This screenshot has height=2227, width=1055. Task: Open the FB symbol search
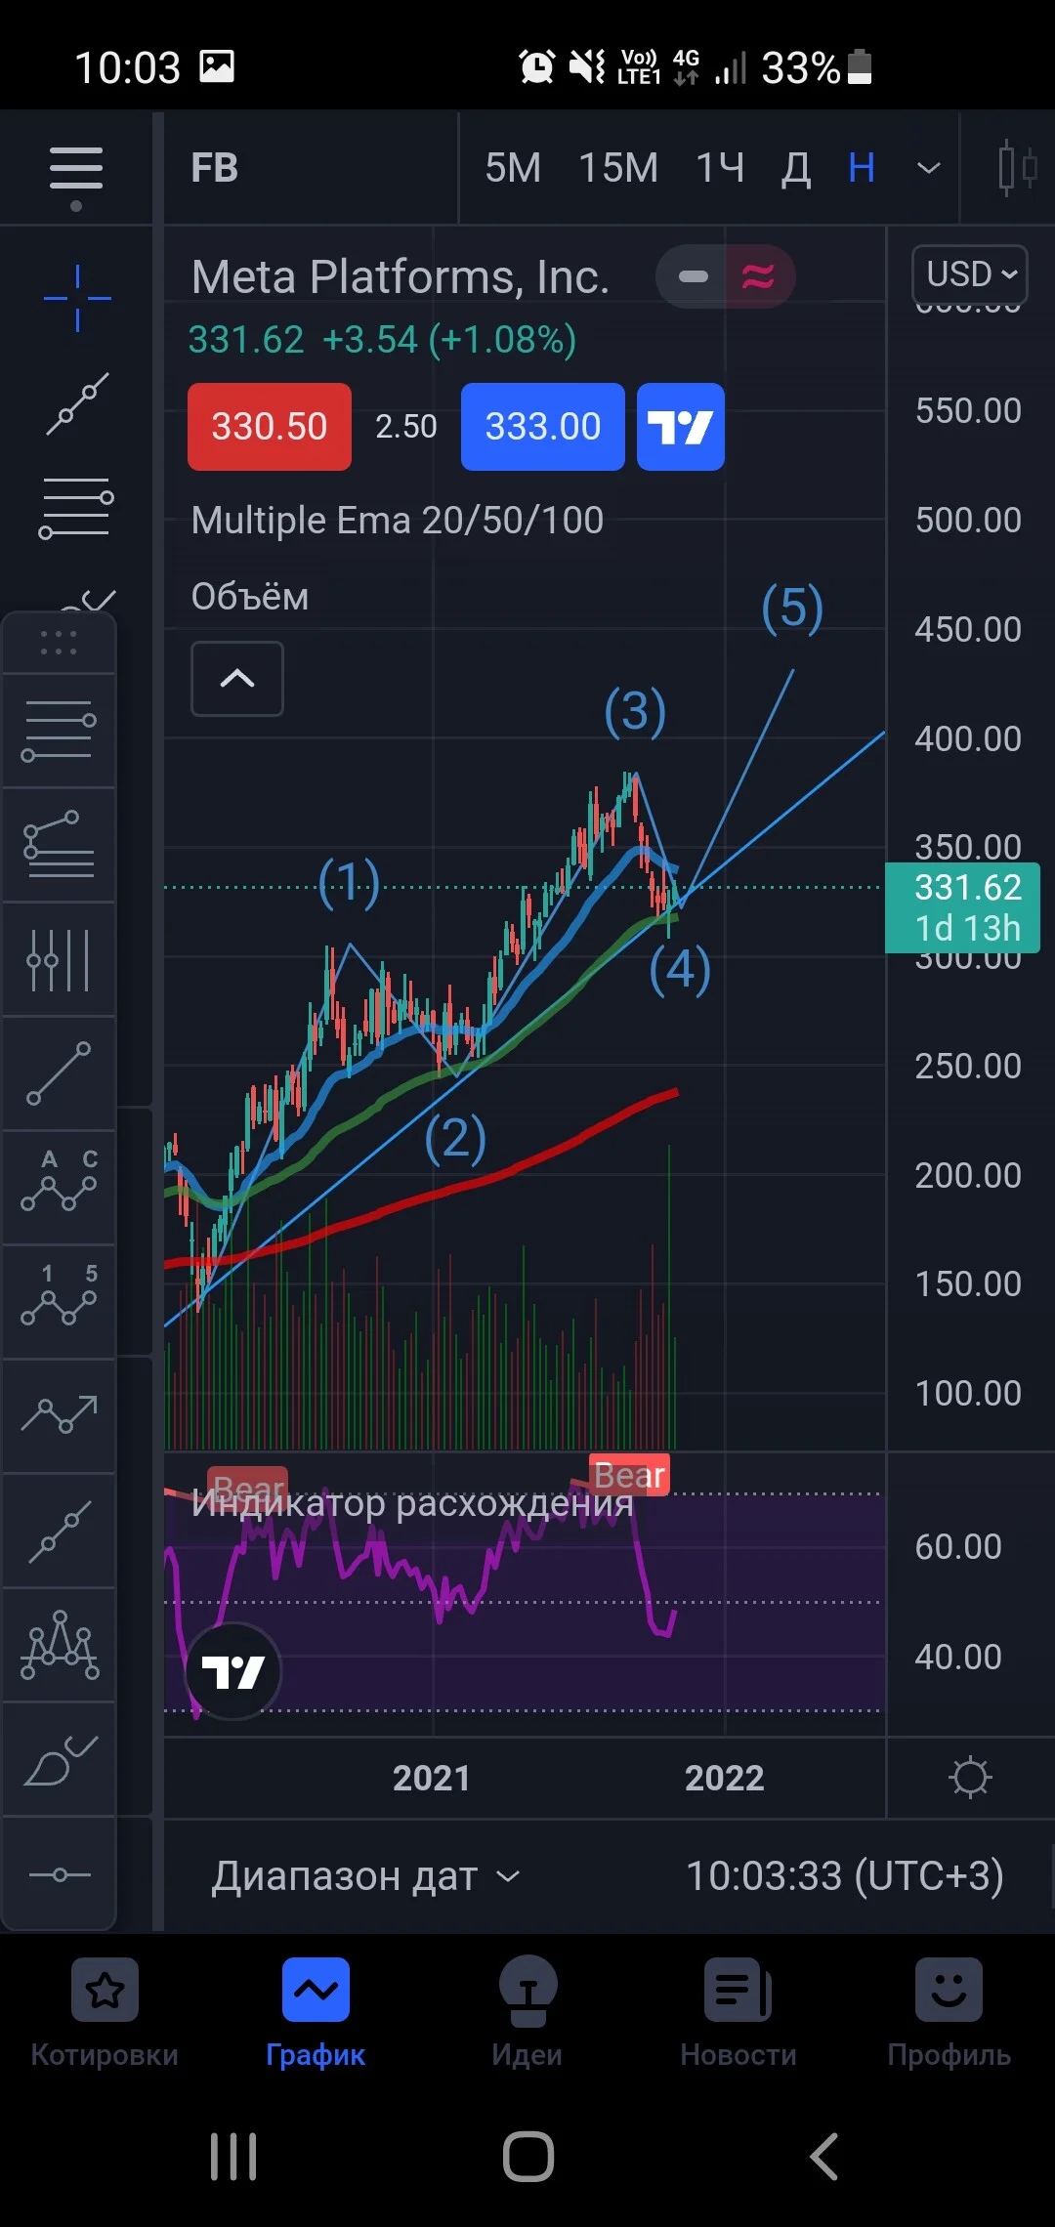[x=214, y=168]
